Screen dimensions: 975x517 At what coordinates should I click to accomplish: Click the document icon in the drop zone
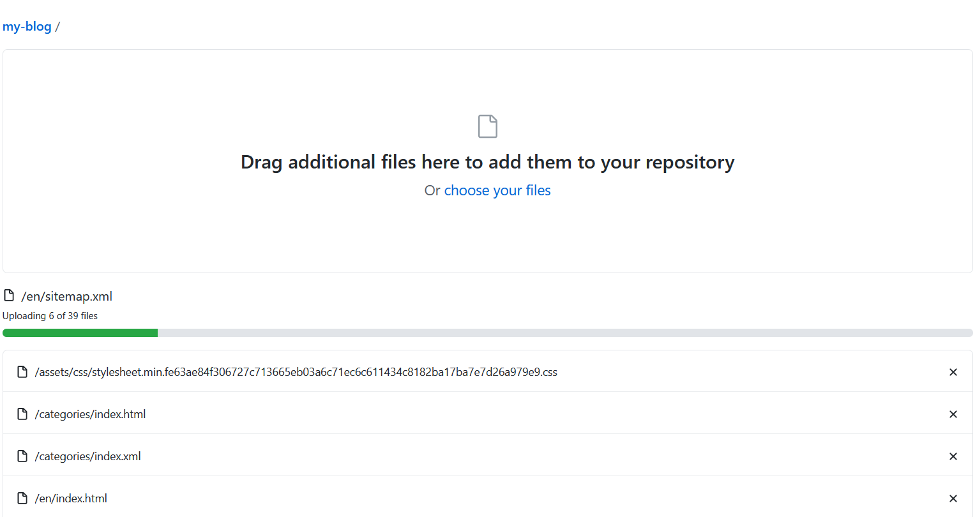pos(487,126)
